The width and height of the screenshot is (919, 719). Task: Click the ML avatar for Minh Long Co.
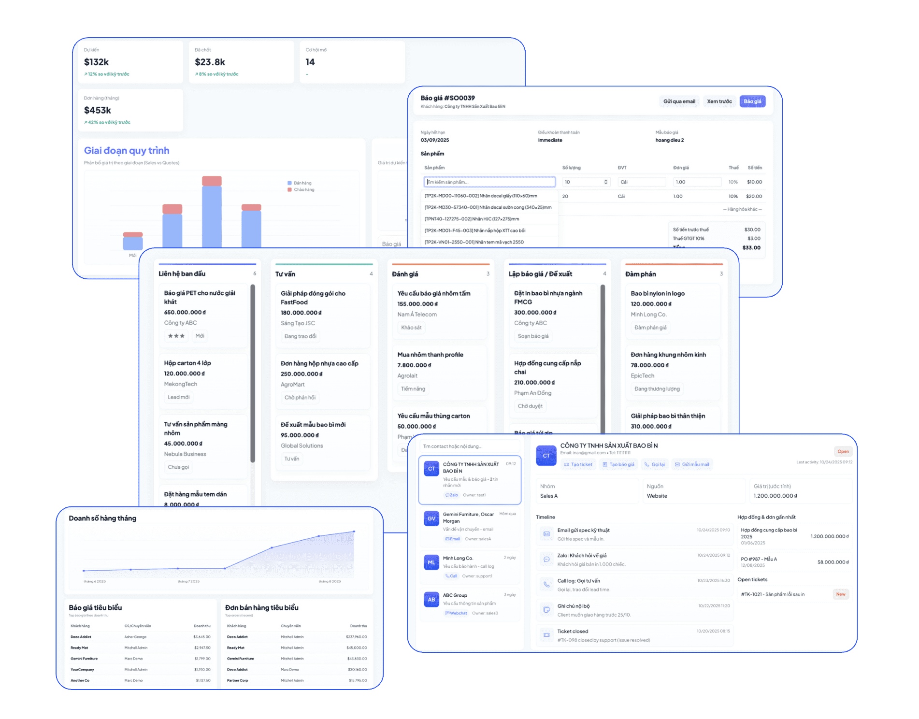tap(431, 562)
